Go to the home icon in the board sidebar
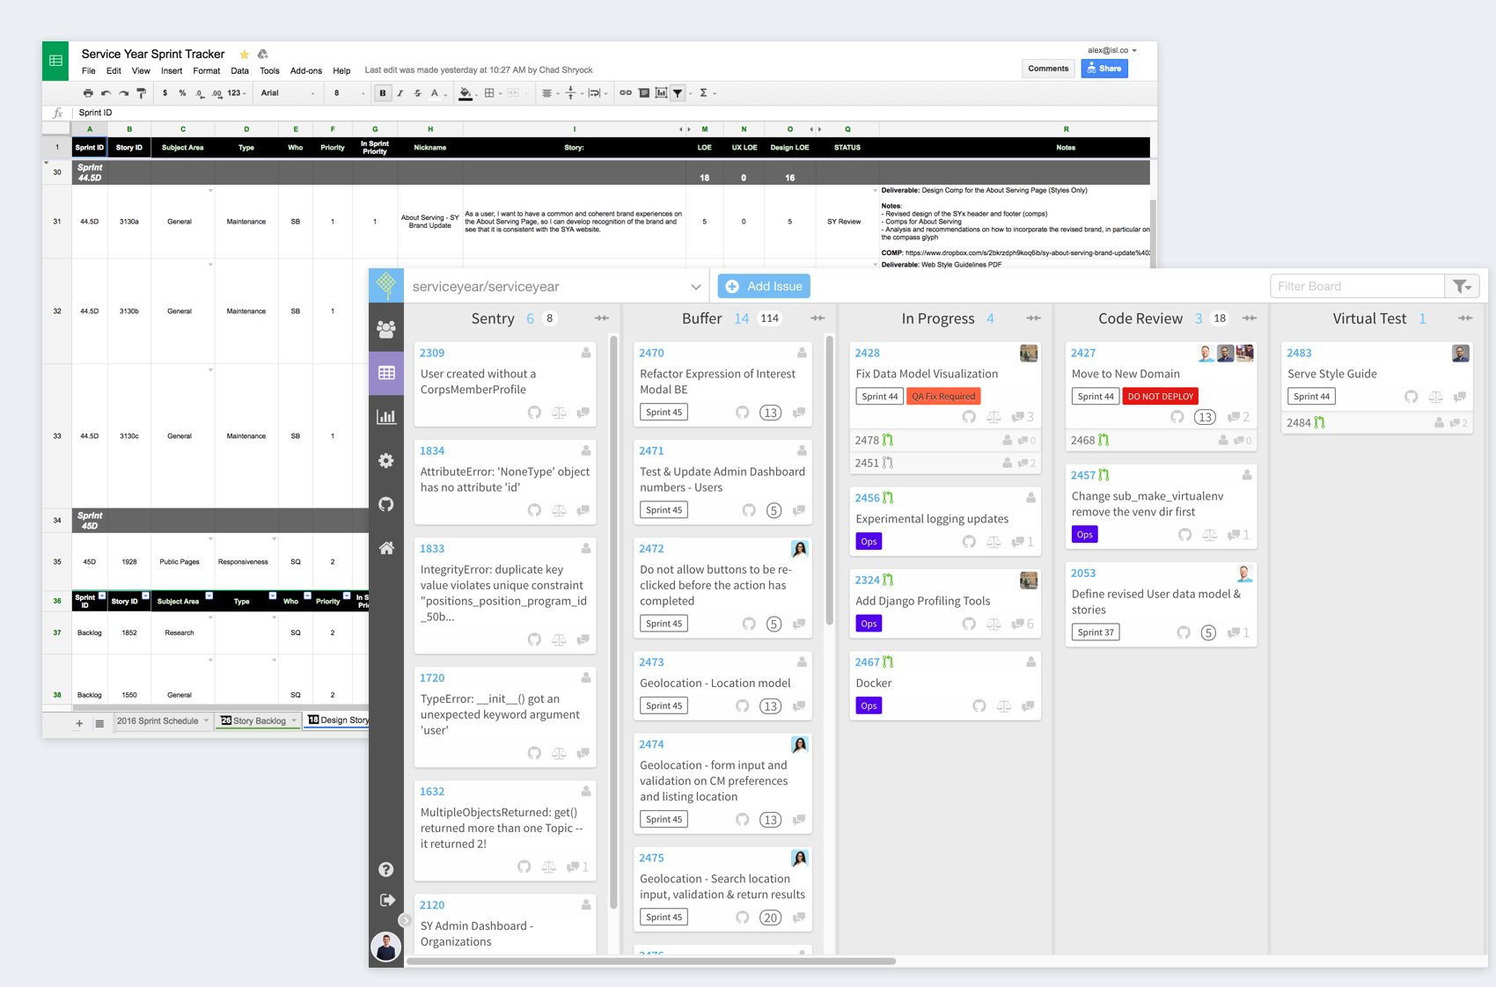Screen dimensions: 1496x987 pyautogui.click(x=386, y=548)
